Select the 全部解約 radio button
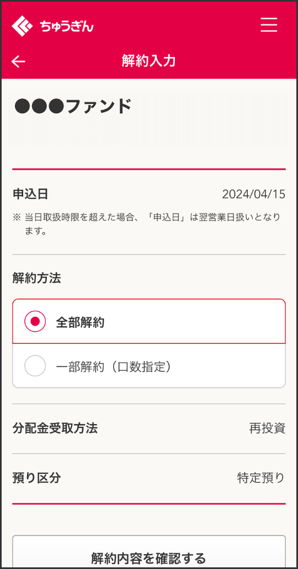This screenshot has width=298, height=569. click(35, 321)
